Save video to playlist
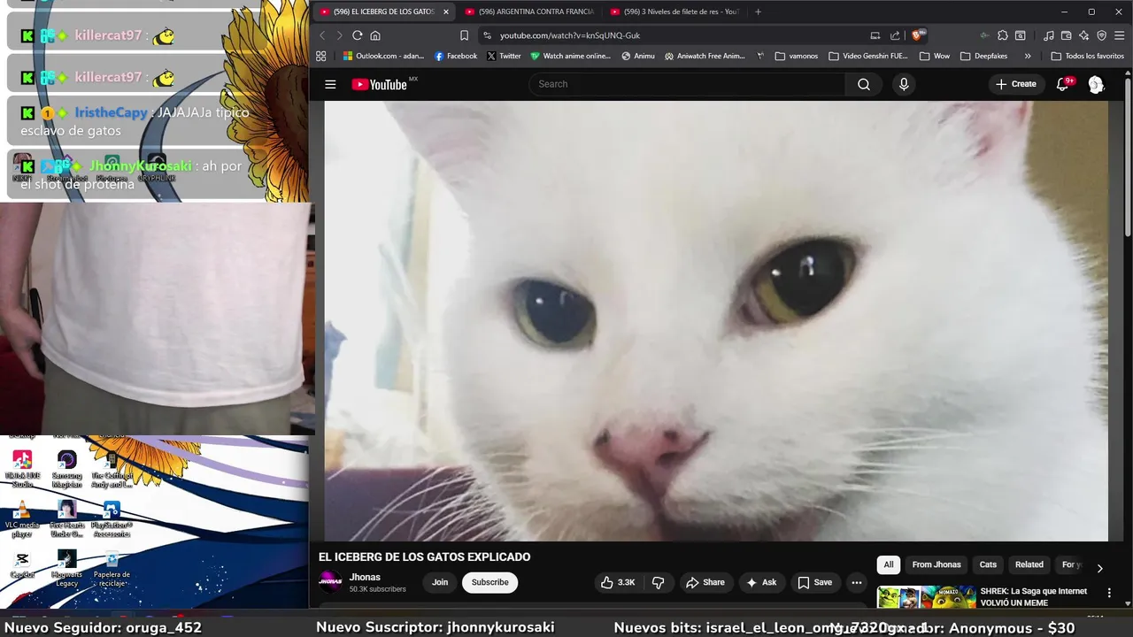 click(x=814, y=582)
